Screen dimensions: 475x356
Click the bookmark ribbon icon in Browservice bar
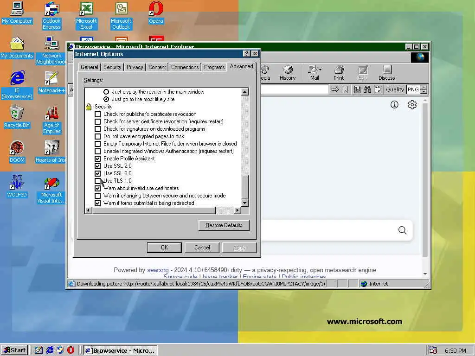345,89
